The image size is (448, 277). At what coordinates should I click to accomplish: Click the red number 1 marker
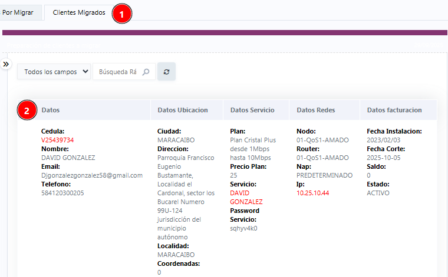[121, 14]
